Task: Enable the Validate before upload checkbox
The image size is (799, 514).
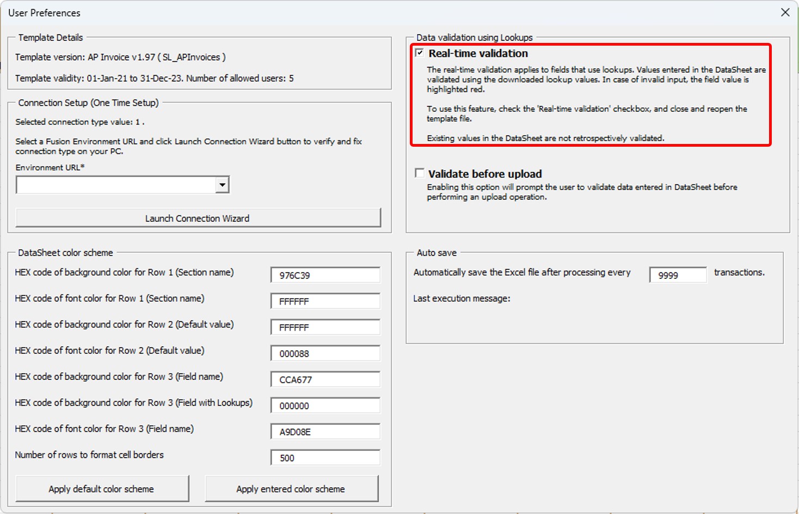Action: [x=419, y=173]
